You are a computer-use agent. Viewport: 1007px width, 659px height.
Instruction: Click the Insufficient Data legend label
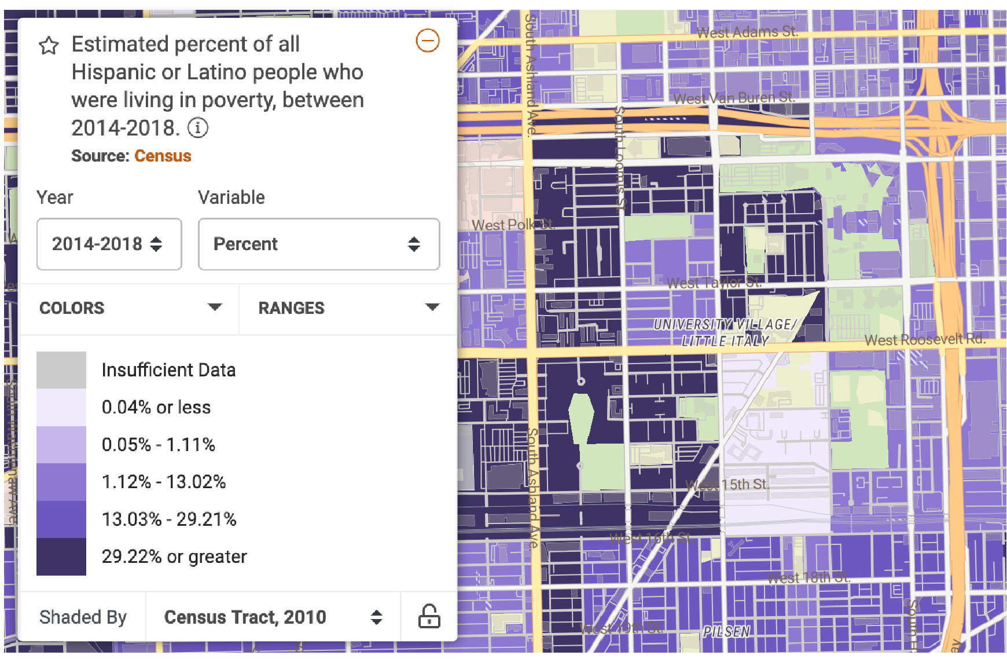[168, 370]
